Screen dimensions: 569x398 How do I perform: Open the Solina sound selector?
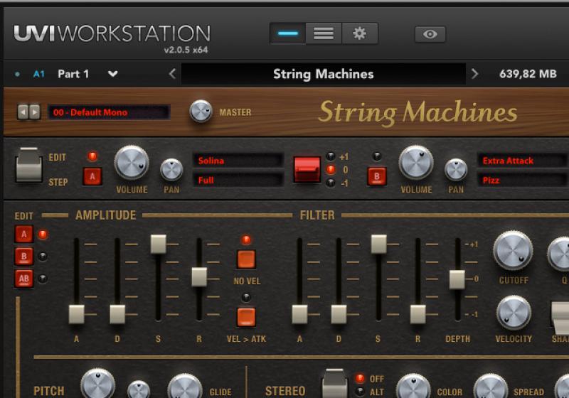238,161
